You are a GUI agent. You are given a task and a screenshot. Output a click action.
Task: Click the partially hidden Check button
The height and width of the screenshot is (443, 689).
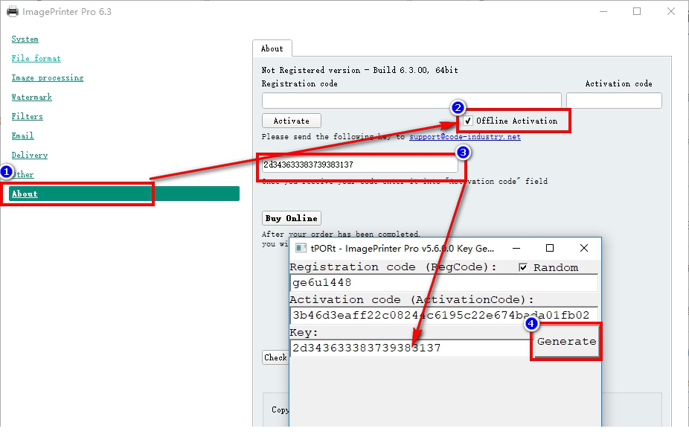pos(275,357)
